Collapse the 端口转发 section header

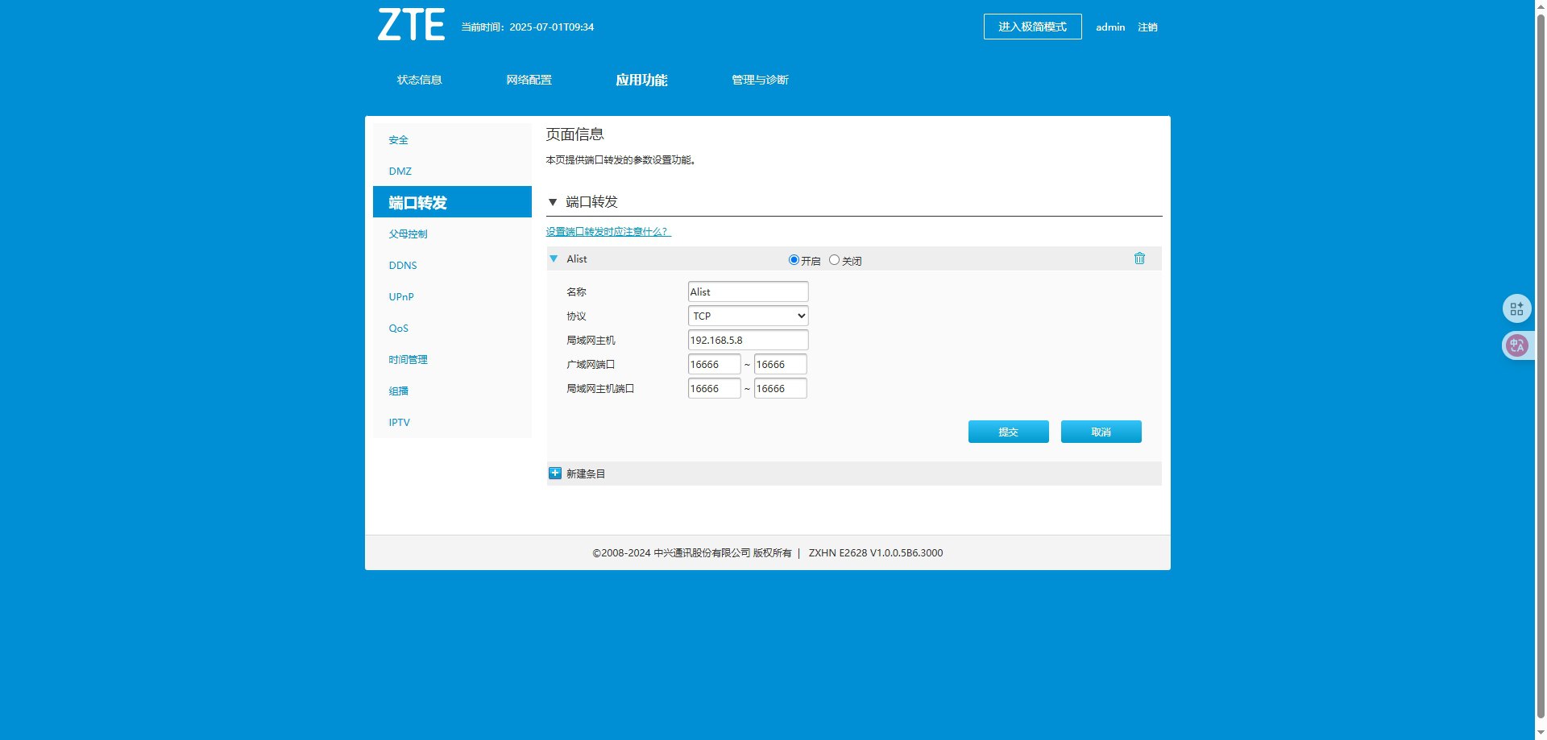tap(553, 202)
